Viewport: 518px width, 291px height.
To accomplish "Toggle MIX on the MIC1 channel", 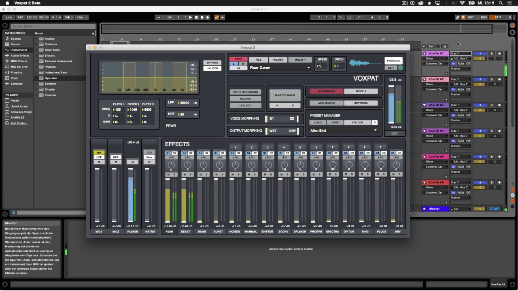I will [99, 153].
